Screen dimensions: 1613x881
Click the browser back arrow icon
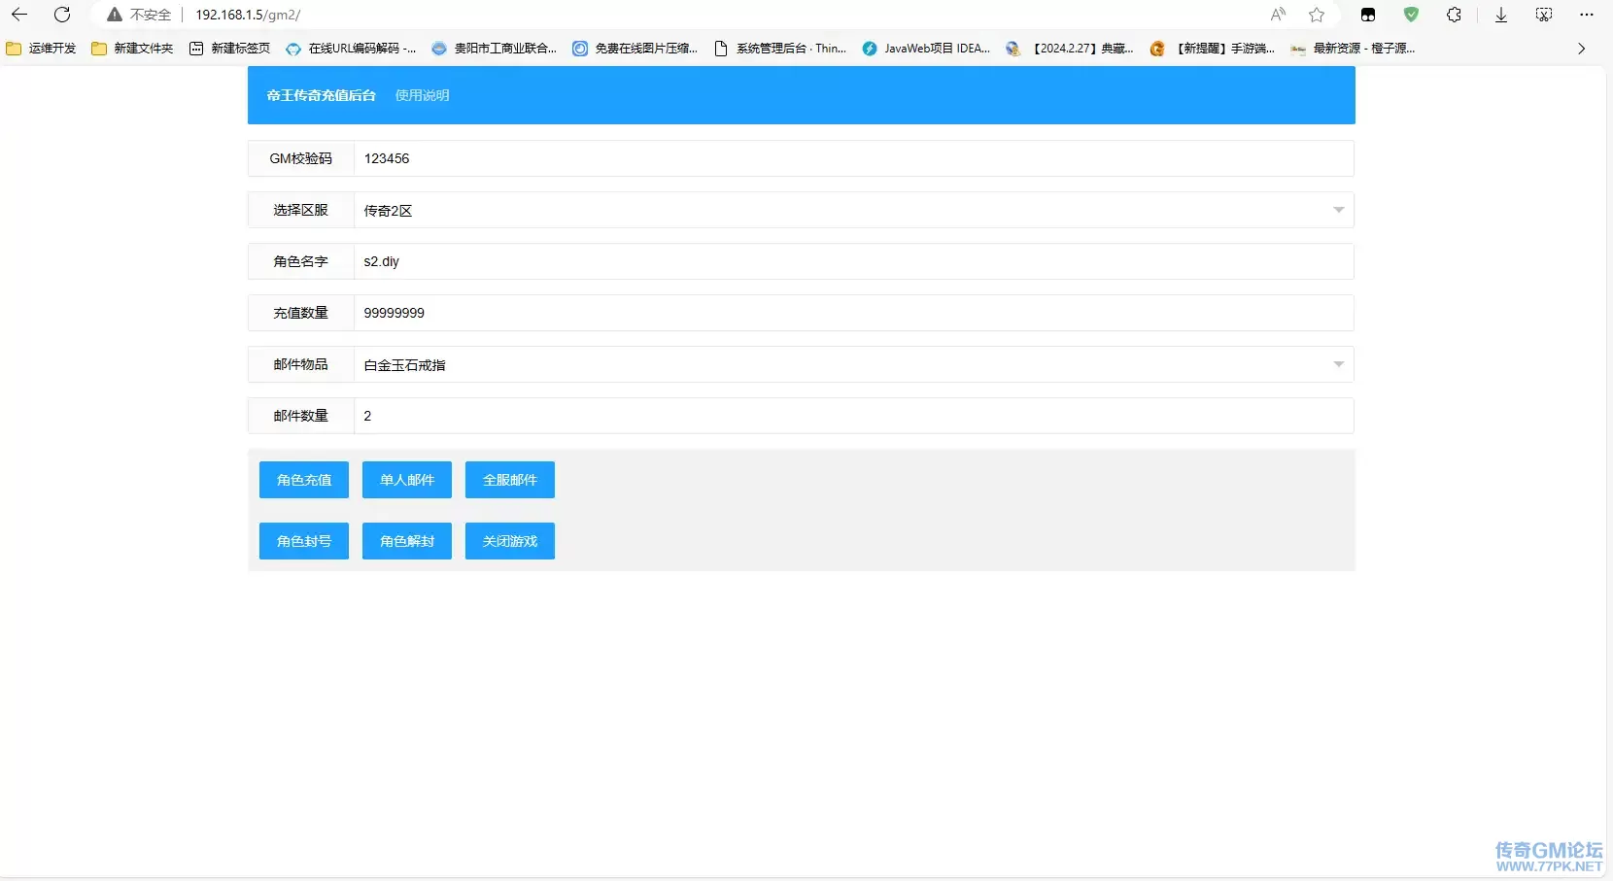19,15
